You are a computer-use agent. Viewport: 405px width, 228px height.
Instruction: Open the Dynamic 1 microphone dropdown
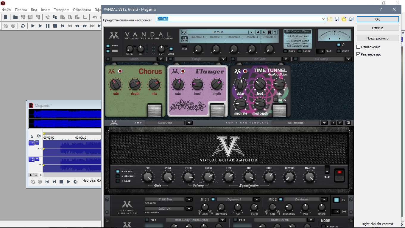tap(256, 199)
